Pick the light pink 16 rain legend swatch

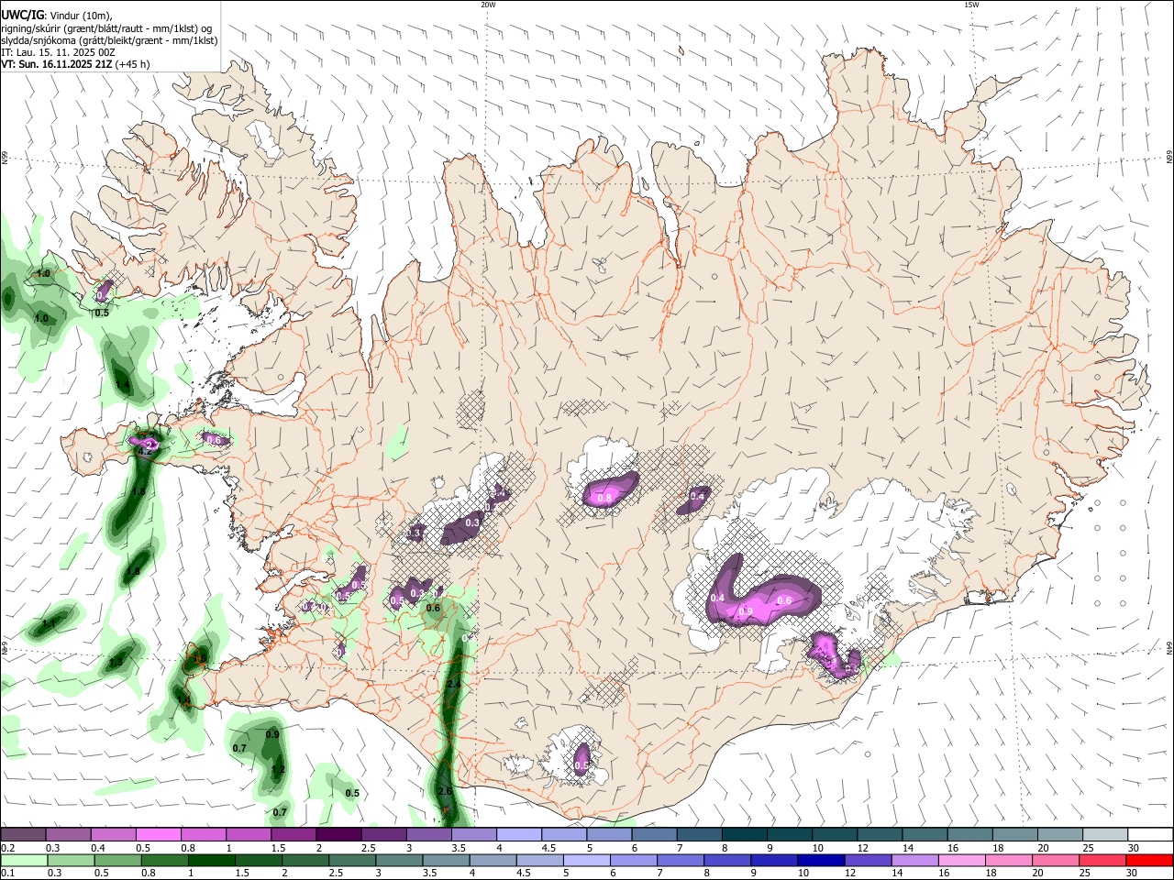(962, 861)
